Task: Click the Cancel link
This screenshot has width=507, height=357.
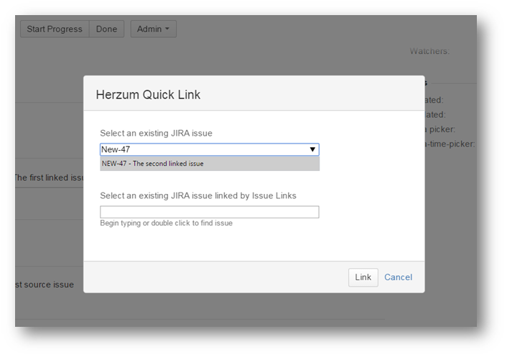Action: [398, 277]
